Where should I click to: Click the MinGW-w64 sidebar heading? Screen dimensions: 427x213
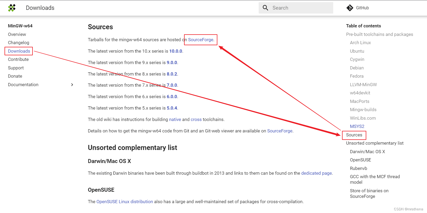point(20,26)
